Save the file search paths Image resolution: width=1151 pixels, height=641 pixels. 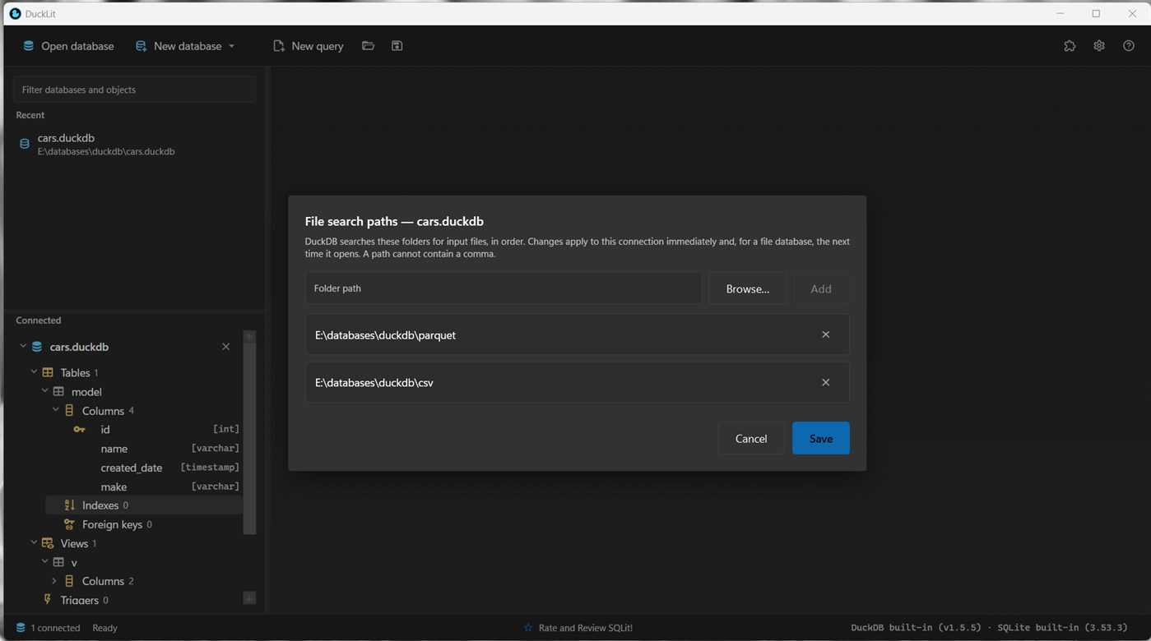coord(821,438)
